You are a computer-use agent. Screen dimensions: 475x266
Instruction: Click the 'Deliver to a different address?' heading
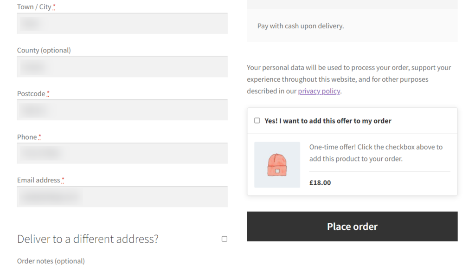point(88,239)
